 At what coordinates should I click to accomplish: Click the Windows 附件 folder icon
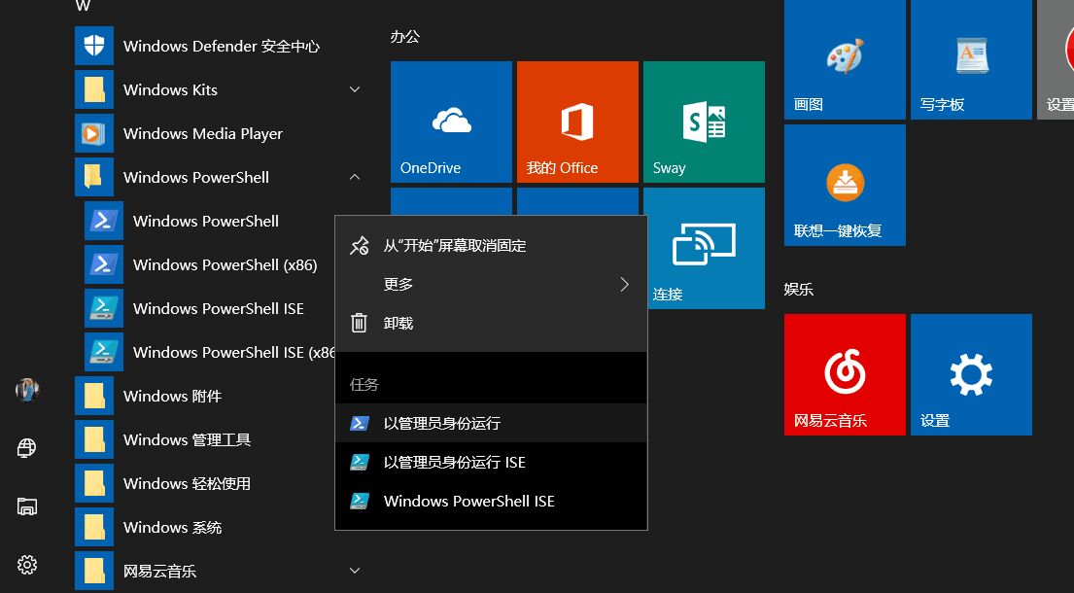(x=94, y=397)
